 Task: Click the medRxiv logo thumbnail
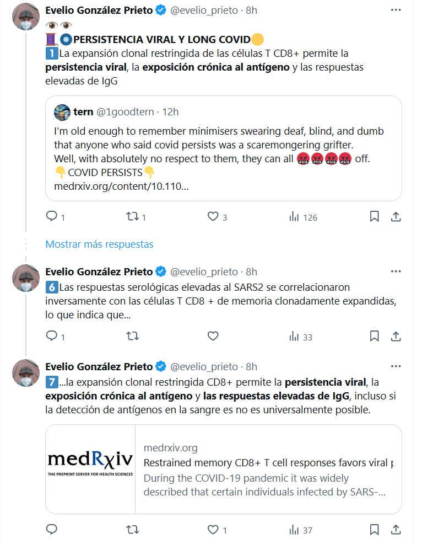(x=90, y=469)
